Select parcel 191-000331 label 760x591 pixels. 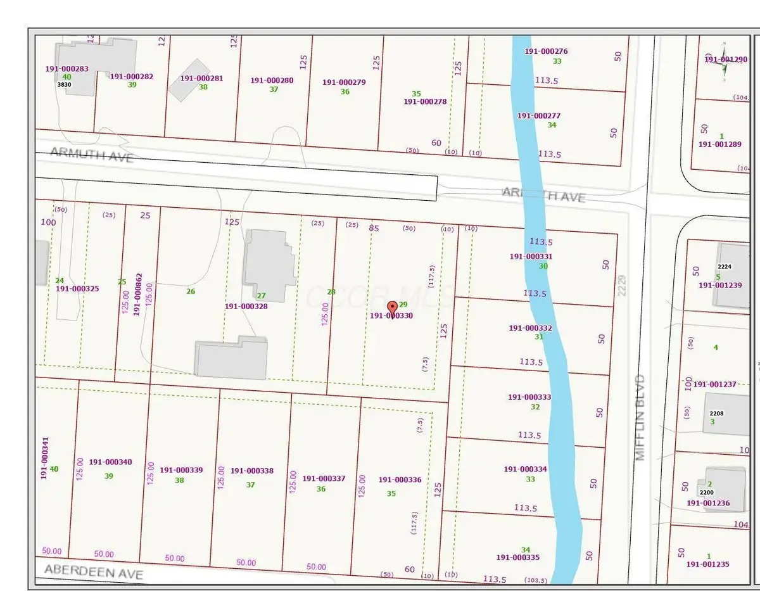531,257
